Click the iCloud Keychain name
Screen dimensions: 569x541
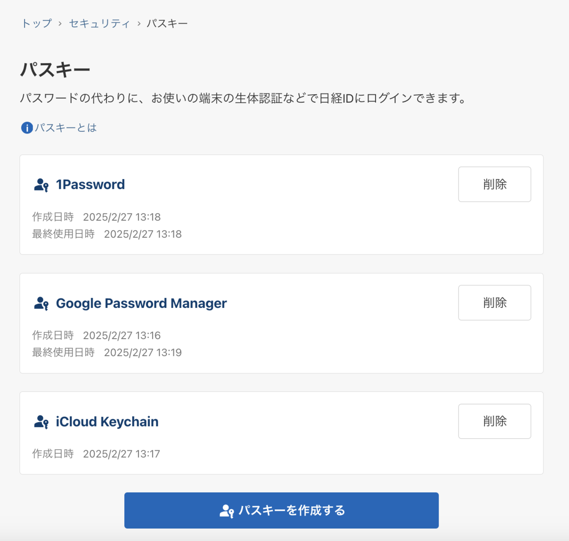(107, 422)
